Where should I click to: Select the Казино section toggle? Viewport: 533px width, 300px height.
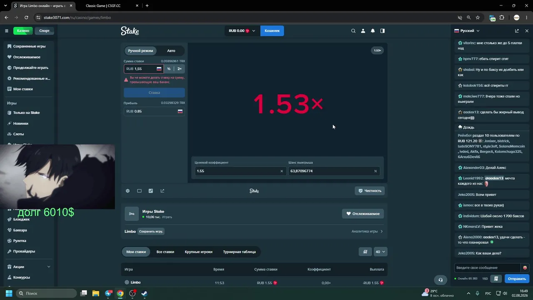[x=23, y=31]
